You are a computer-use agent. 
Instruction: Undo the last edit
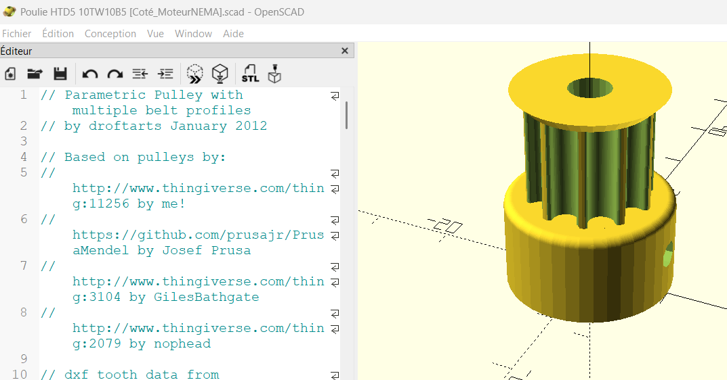point(90,74)
